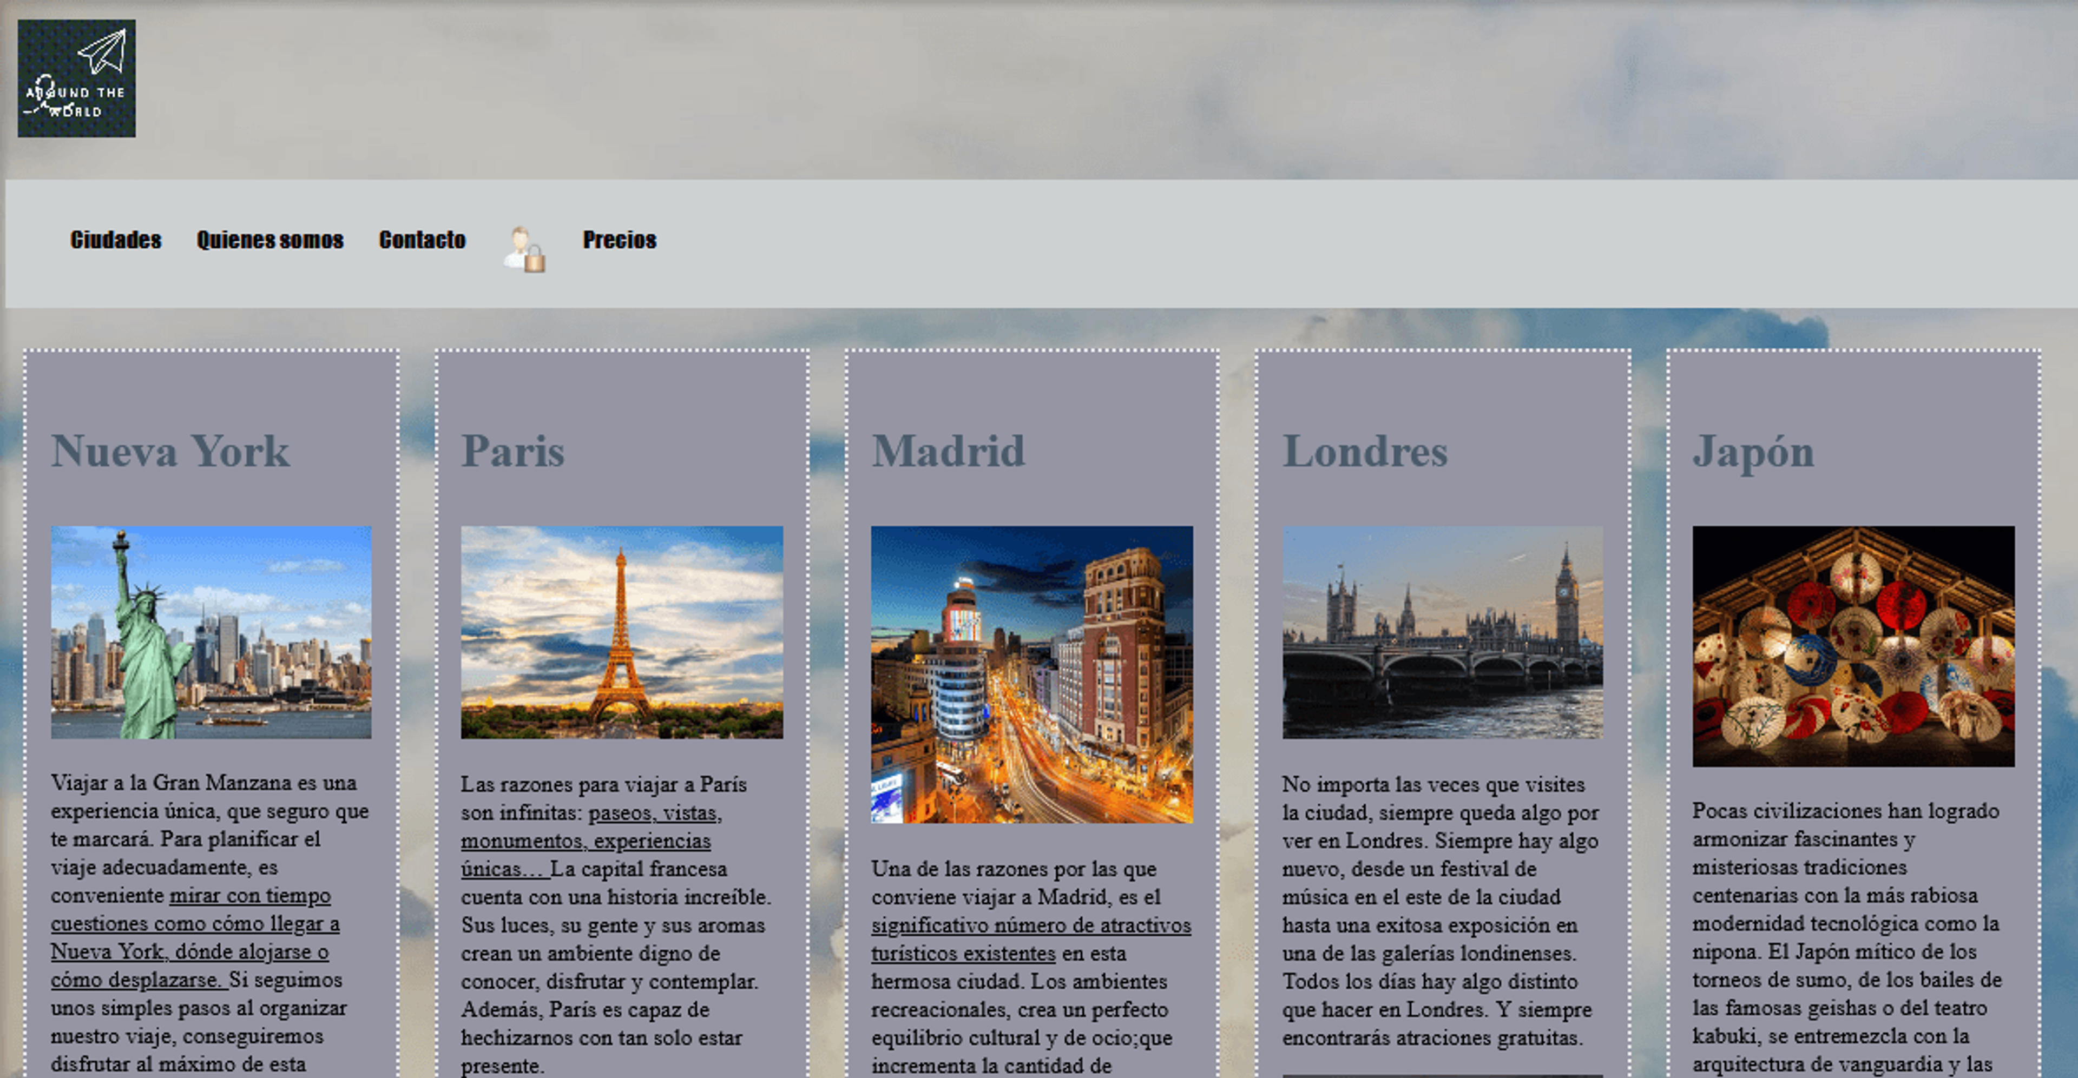Go to Quienes somos page
Viewport: 2078px width, 1078px height.
(x=270, y=240)
